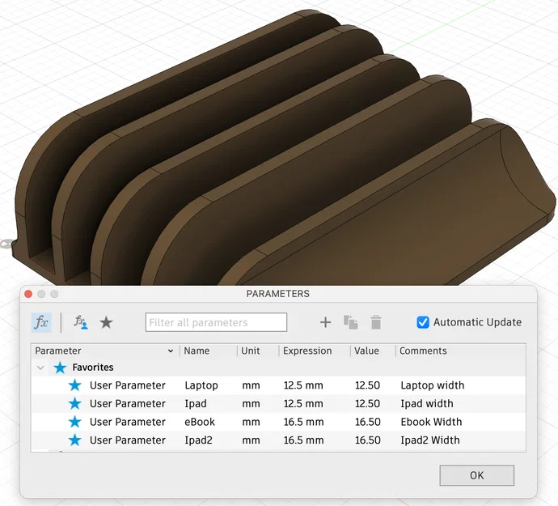558x506 pixels.
Task: Edit the Laptop expression 12.5 mm
Action: point(303,385)
